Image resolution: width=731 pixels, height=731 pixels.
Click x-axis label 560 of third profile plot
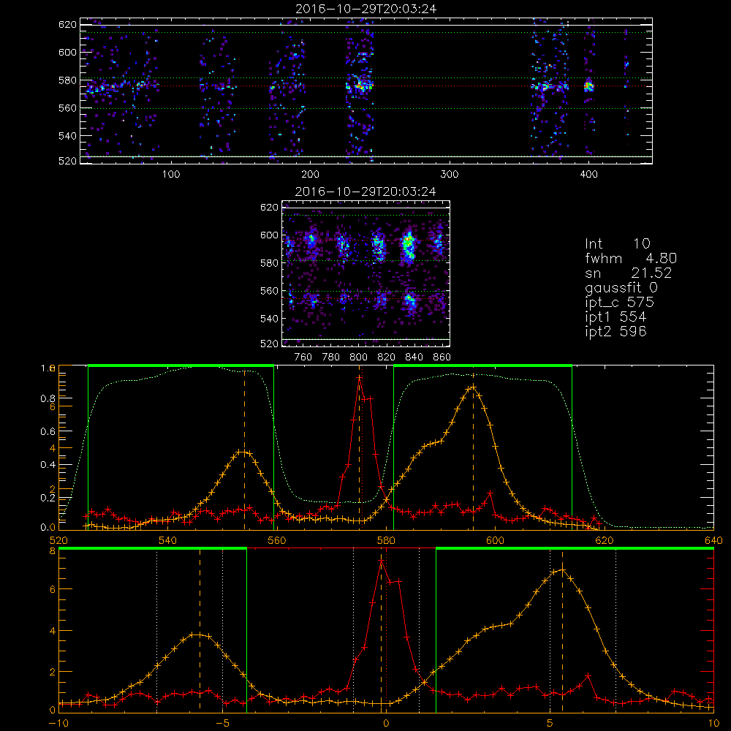coord(277,540)
